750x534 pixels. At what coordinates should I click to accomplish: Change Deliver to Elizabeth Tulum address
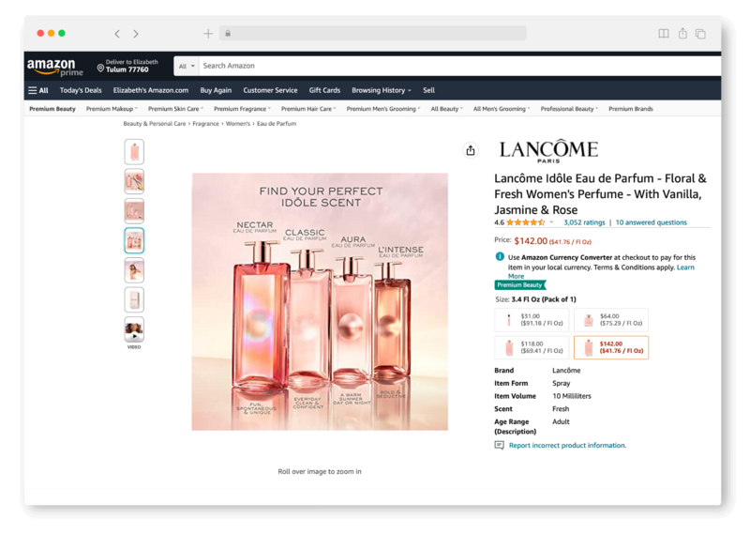[x=127, y=66]
